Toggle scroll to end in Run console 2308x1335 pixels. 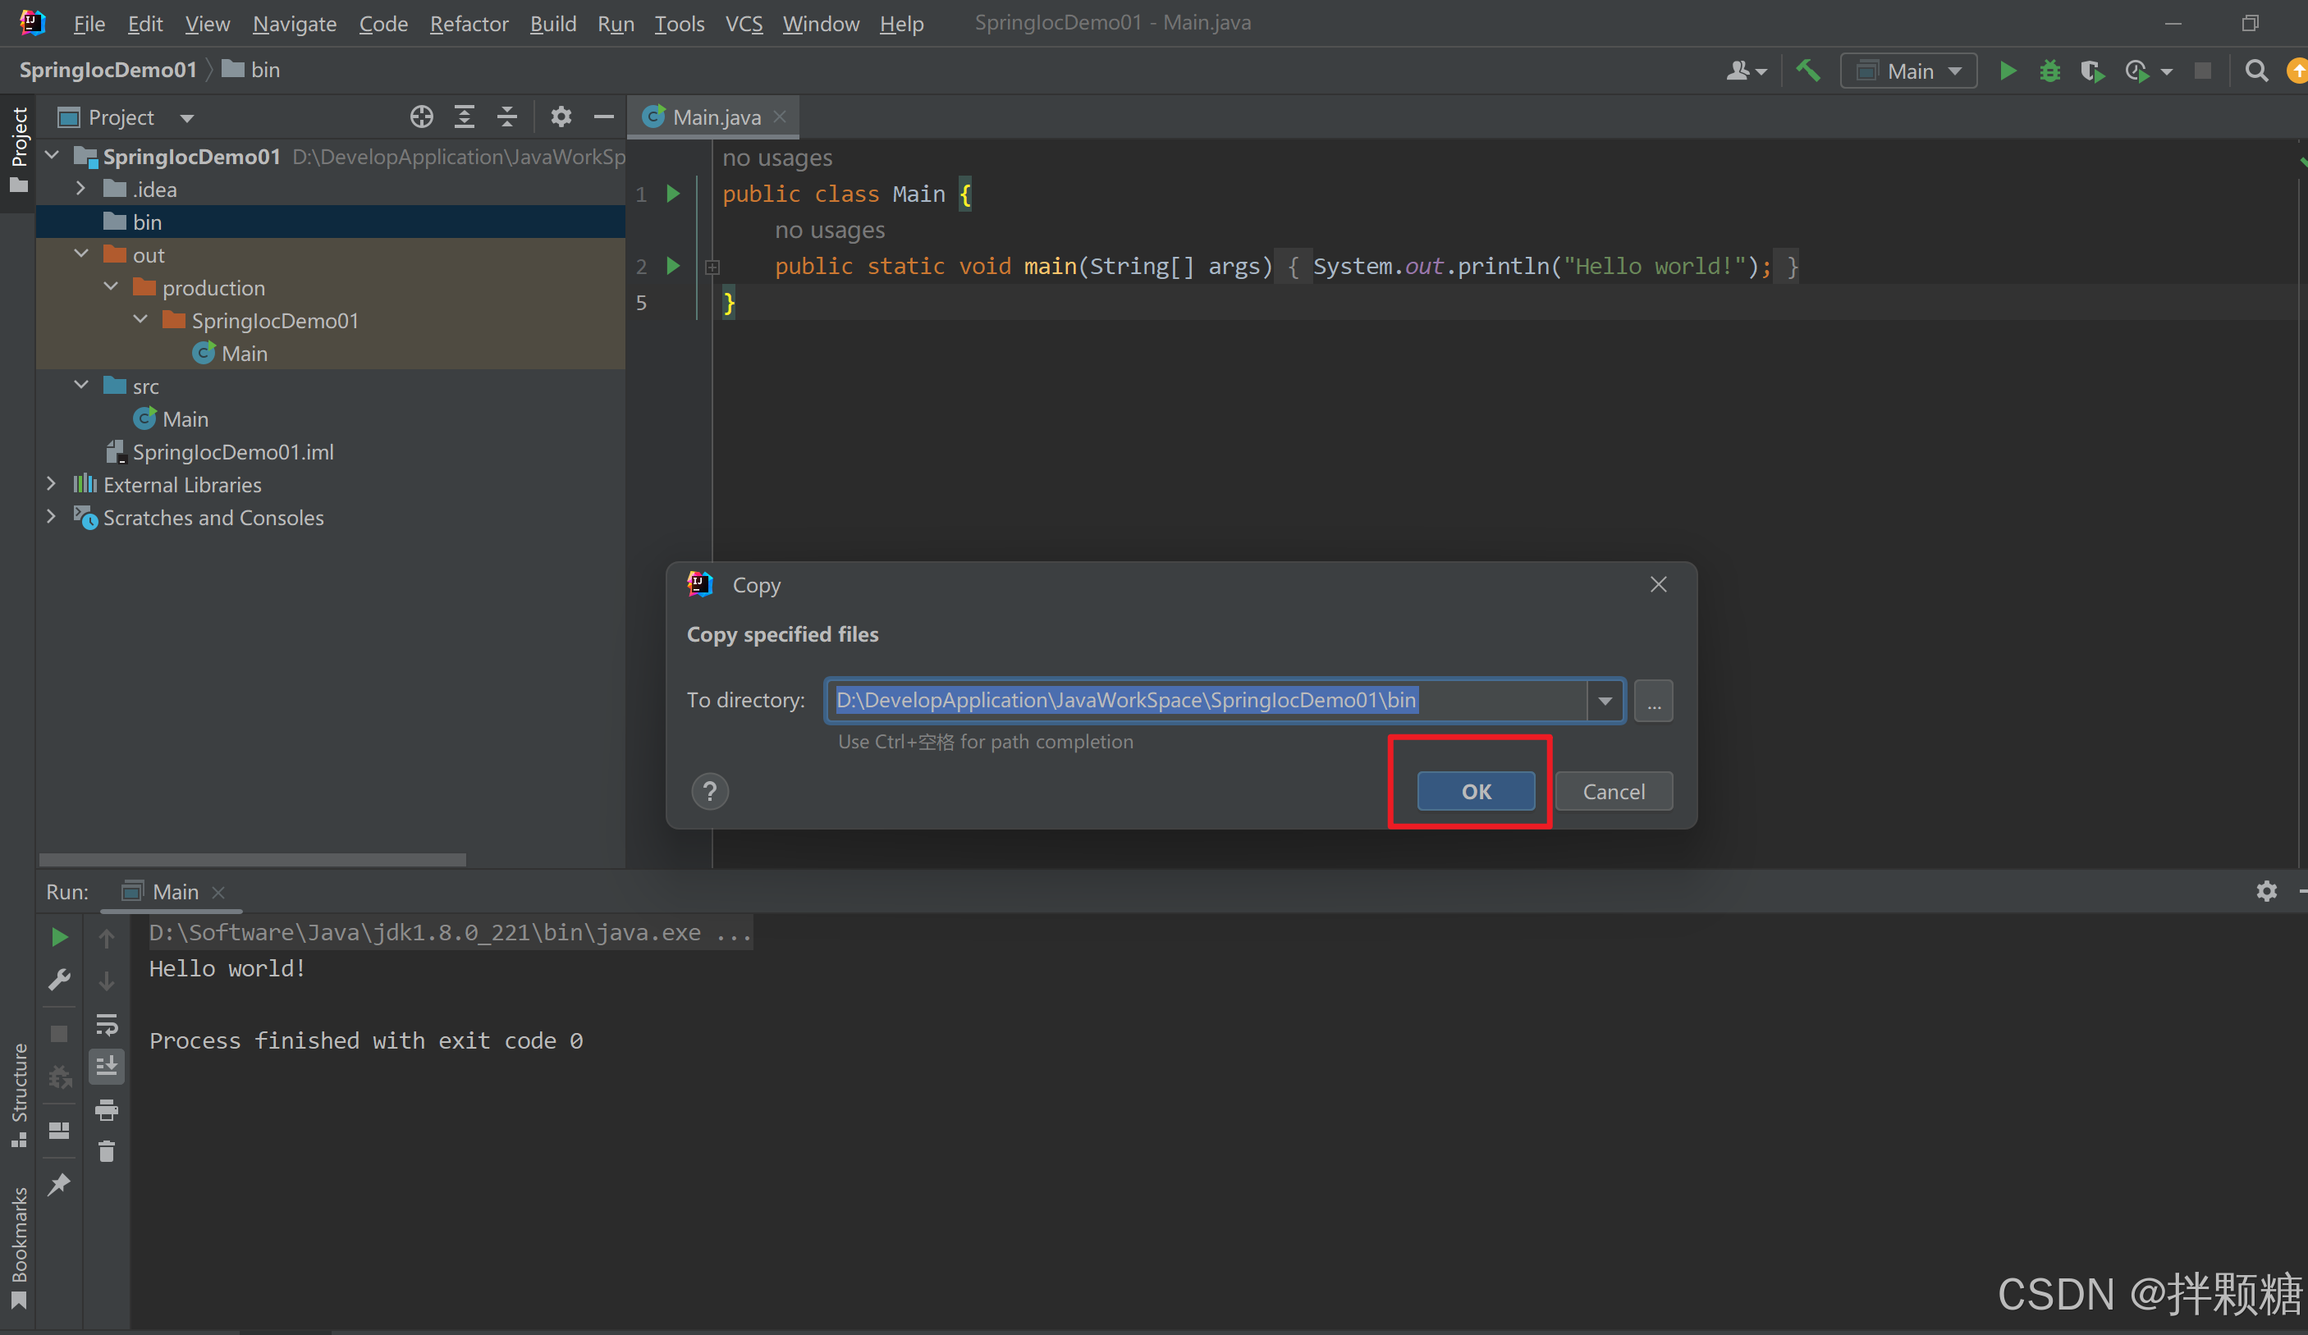coord(108,1066)
